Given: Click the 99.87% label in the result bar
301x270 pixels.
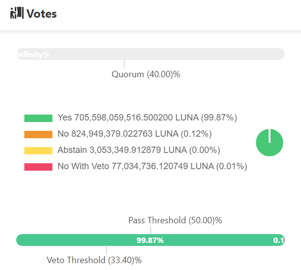Looking at the screenshot, I should click(150, 240).
